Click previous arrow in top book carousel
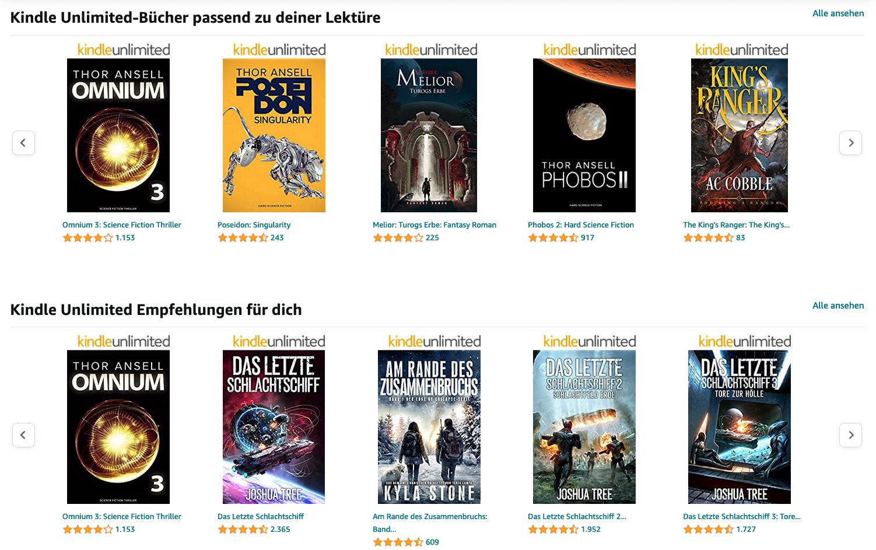 [x=23, y=143]
